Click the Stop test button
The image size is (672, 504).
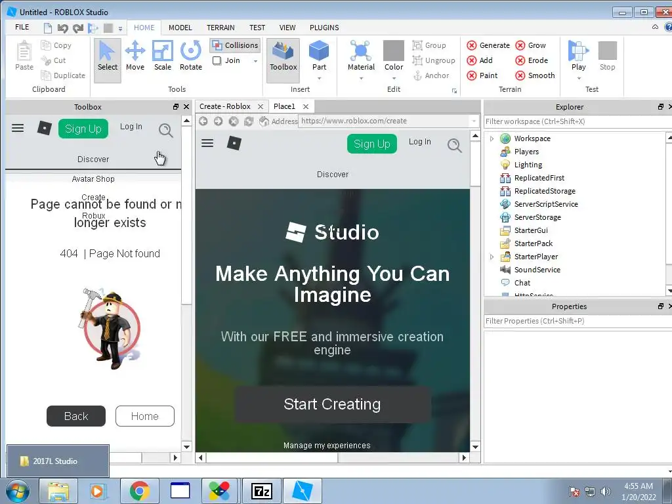[x=607, y=56]
